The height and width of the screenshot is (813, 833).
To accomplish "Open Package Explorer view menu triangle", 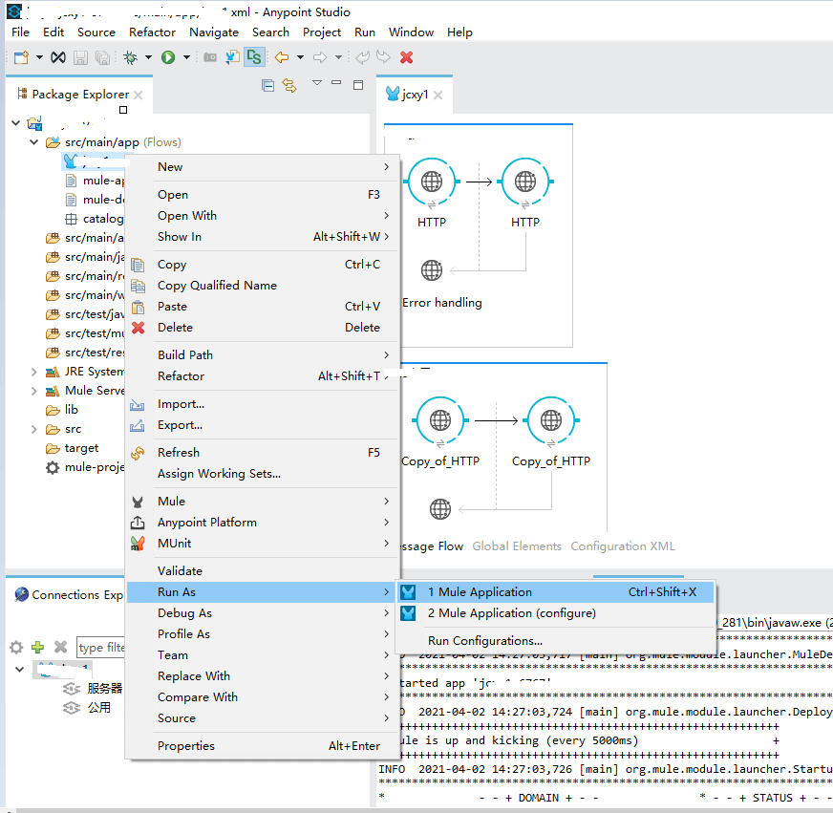I will click(x=317, y=84).
